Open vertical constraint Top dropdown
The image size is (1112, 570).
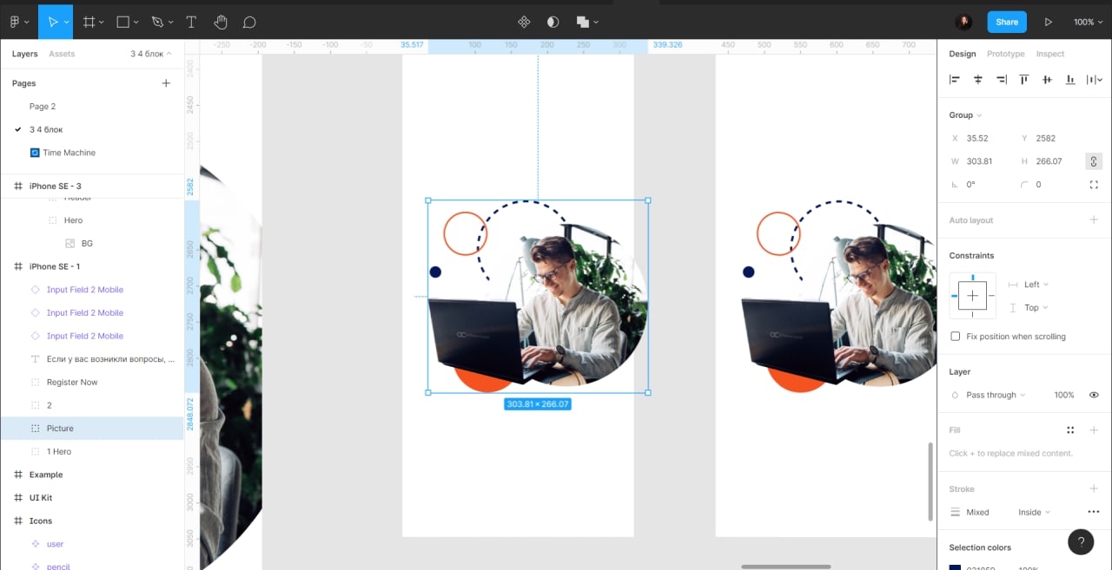tap(1036, 307)
